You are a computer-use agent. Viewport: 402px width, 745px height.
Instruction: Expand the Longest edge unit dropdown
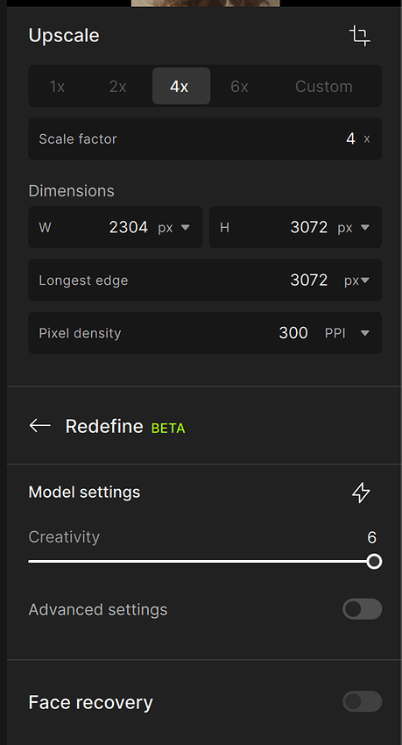(x=357, y=280)
